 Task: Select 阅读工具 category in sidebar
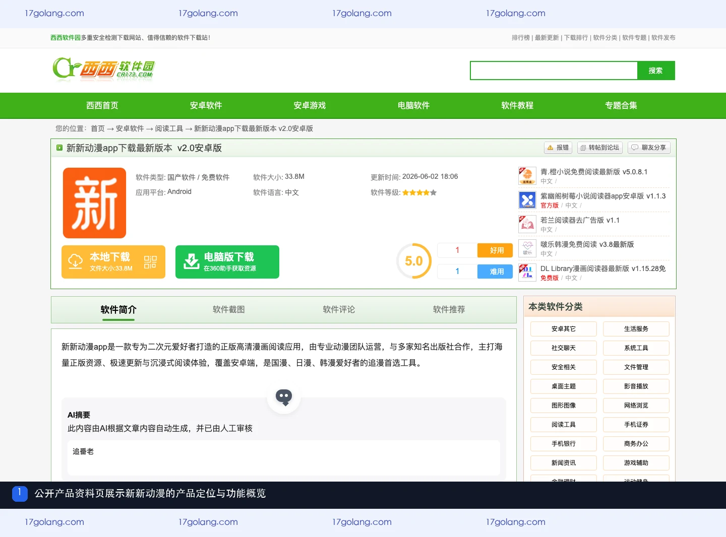(564, 425)
